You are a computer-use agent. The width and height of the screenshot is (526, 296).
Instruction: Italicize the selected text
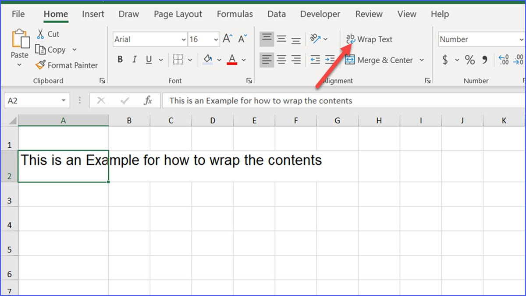(135, 60)
